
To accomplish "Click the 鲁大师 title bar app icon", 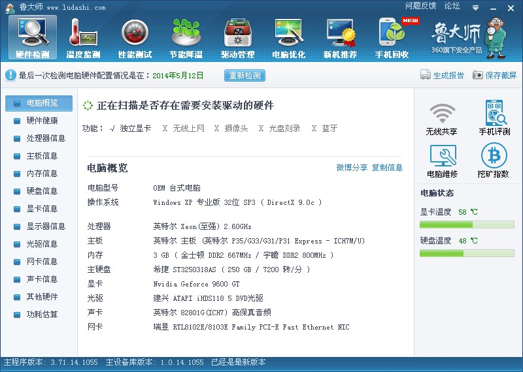I will [10, 8].
